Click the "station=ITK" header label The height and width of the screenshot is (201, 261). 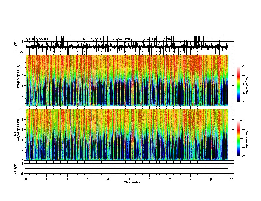(122, 39)
